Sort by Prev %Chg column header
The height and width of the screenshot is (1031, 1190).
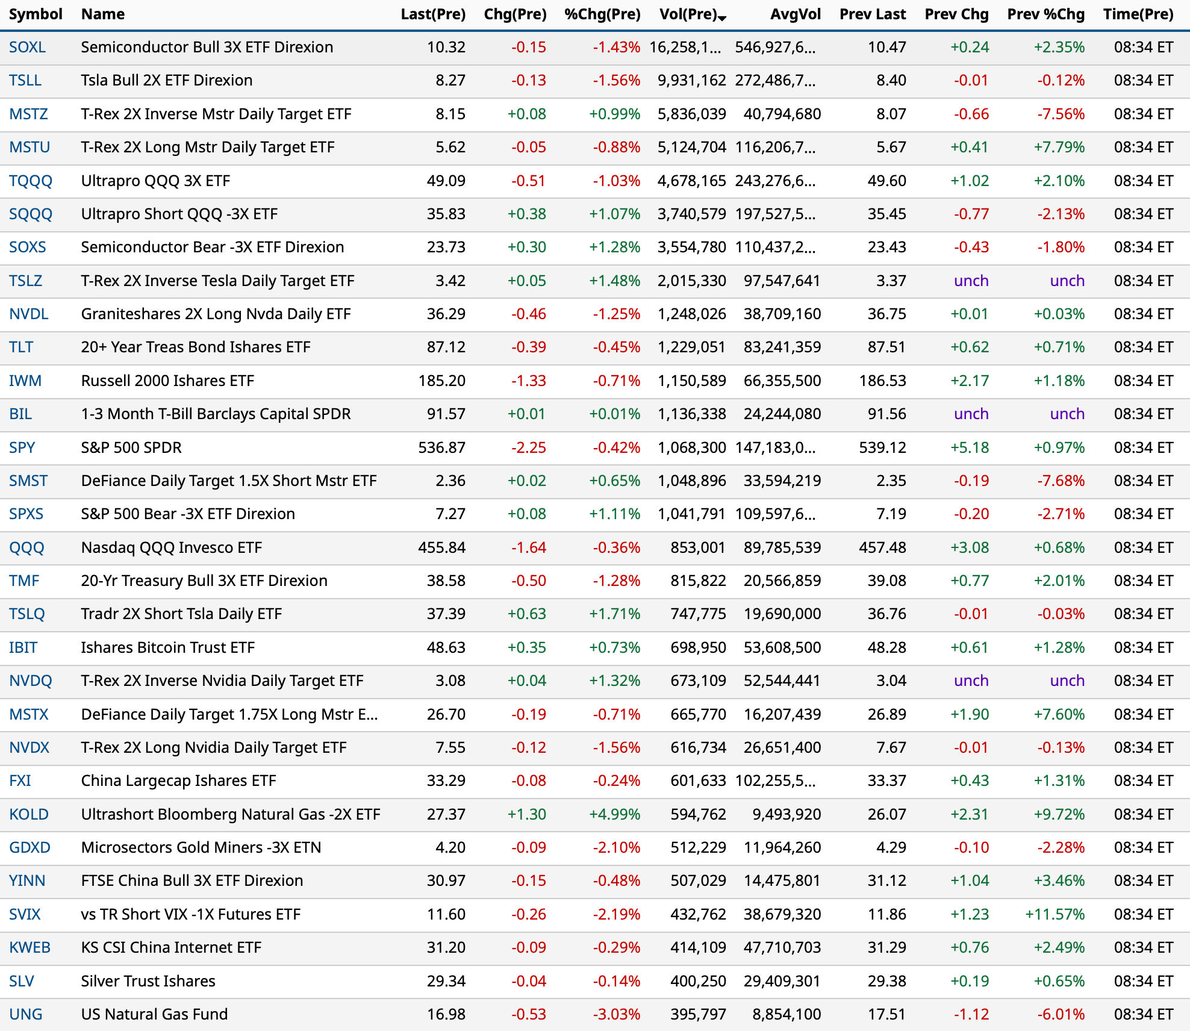coord(1045,14)
